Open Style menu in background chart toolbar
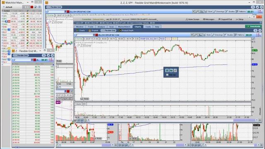Image resolution: width=265 pixels, height=149 pixels. point(209,12)
